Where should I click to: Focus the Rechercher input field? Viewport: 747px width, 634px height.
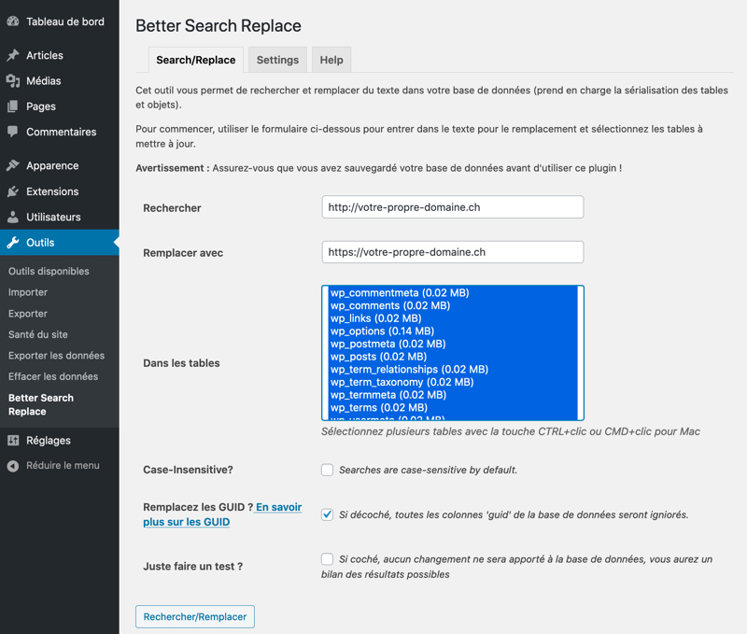453,207
